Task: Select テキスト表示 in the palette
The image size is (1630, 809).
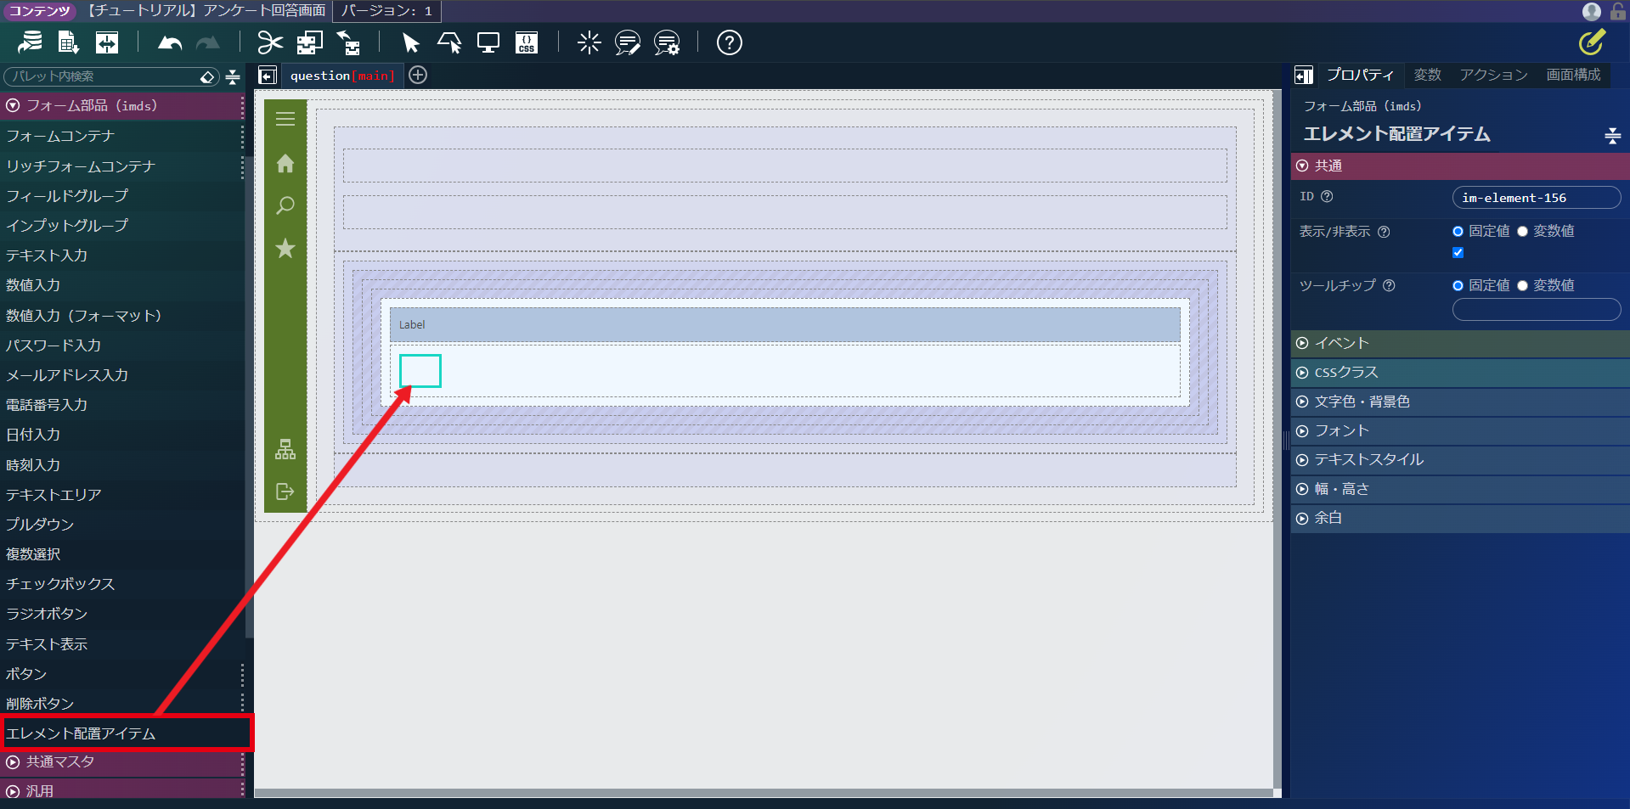Action: [x=121, y=643]
